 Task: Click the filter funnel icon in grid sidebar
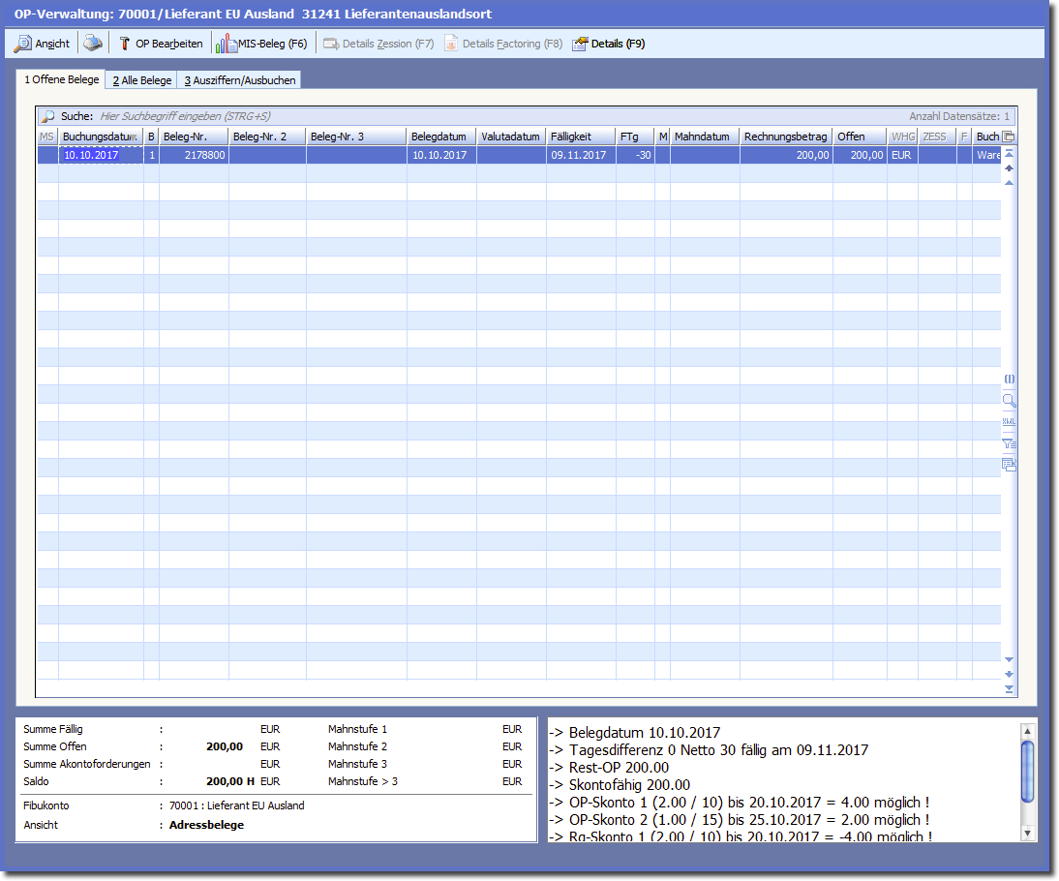pyautogui.click(x=1009, y=443)
